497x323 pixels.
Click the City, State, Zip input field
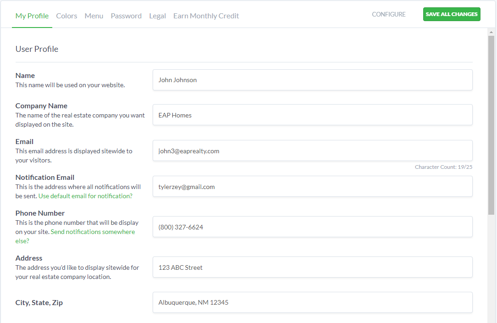pyautogui.click(x=312, y=302)
